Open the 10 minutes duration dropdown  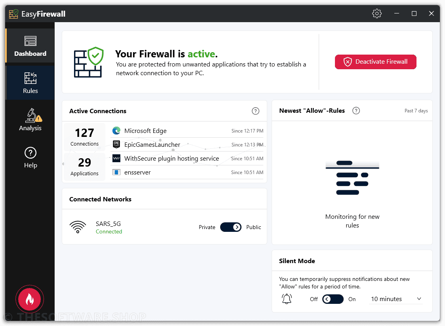pos(396,299)
